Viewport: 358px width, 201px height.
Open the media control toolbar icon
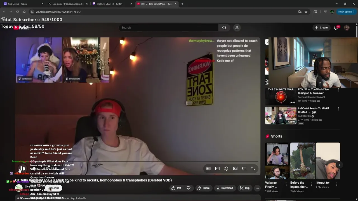[325, 12]
